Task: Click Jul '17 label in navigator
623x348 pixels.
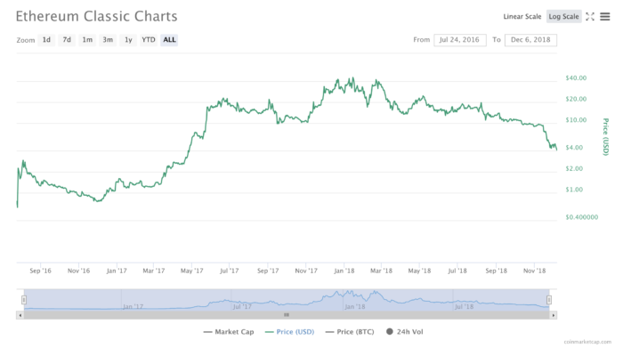Action: pyautogui.click(x=242, y=307)
